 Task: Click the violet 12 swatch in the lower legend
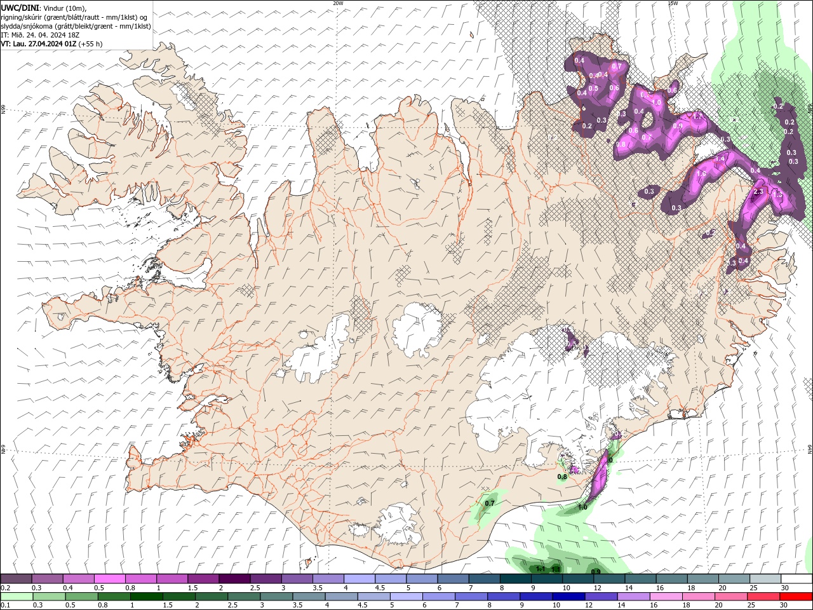pos(601,596)
